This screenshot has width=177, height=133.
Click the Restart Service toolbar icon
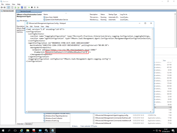(x=37, y=7)
